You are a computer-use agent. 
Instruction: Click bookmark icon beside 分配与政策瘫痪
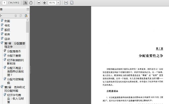coord(5,79)
